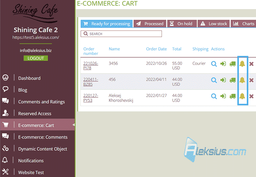Click the E-commerce: Comments chat icon

[5, 136]
